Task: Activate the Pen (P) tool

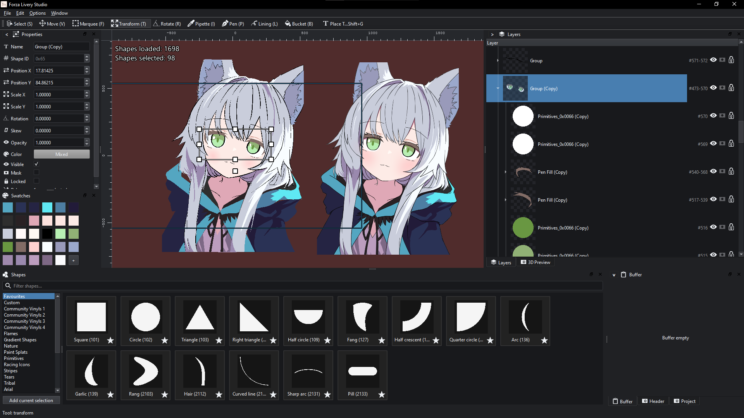Action: (x=233, y=24)
